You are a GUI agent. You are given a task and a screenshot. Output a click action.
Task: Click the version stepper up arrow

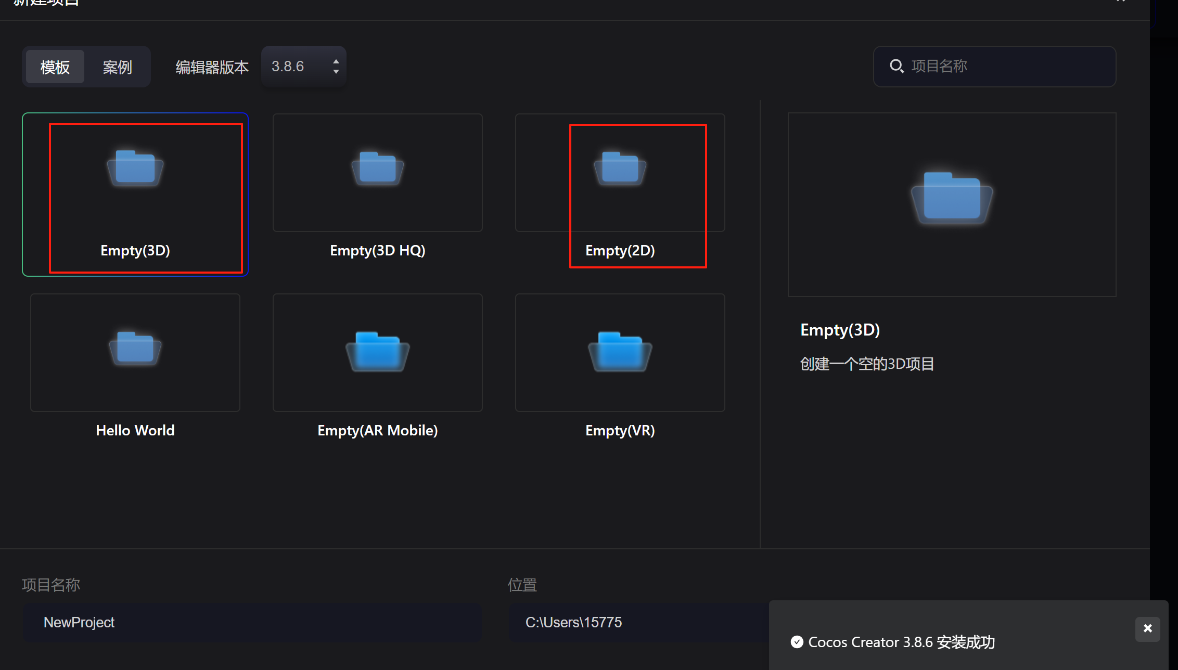click(x=336, y=61)
